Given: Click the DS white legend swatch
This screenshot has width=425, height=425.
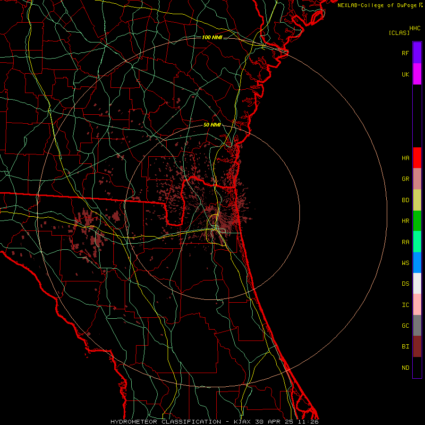Looking at the screenshot, I should coord(417,283).
